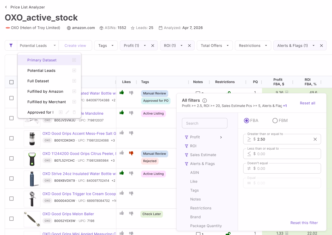Expand the Profit (1) filter dropdown

coord(145,45)
